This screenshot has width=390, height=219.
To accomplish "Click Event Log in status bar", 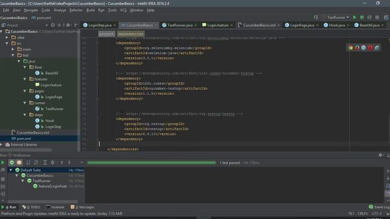I will click(x=379, y=207).
